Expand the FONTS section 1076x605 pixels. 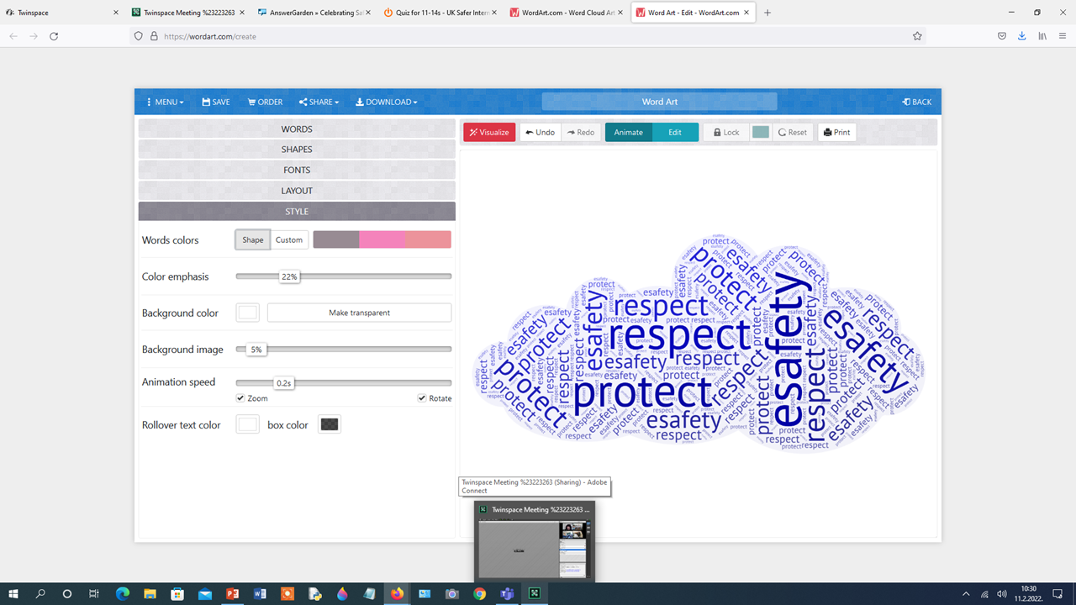[x=297, y=170]
